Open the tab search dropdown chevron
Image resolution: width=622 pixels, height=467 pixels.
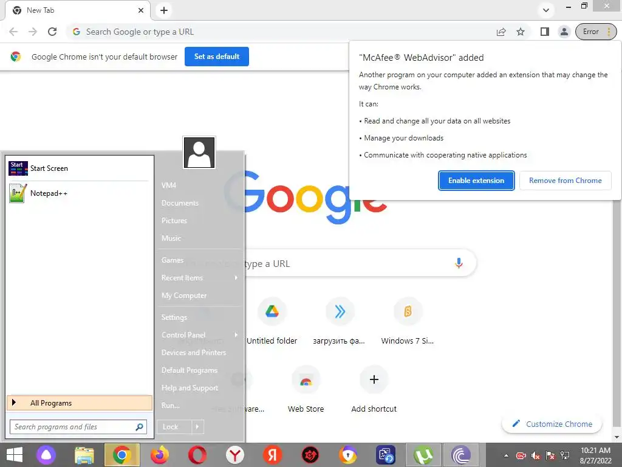tap(546, 10)
